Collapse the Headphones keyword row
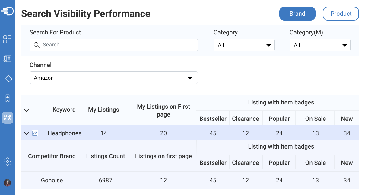The image size is (365, 195). click(x=26, y=133)
